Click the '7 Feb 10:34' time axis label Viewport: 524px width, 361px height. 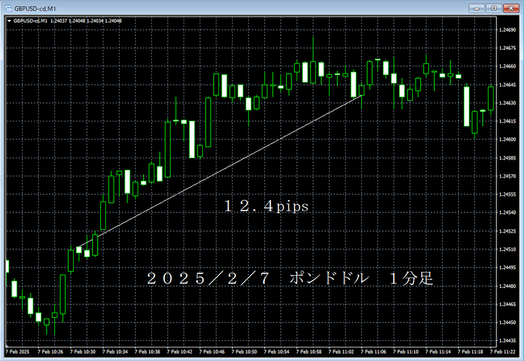pos(115,352)
